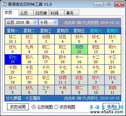126x116 pixels.
Task: Click the 2018-10-15 date in status bar
Action: (110, 98)
